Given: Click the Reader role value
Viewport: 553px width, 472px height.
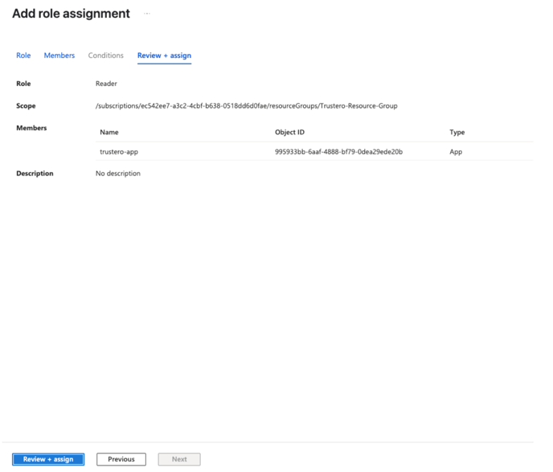Looking at the screenshot, I should click(106, 84).
